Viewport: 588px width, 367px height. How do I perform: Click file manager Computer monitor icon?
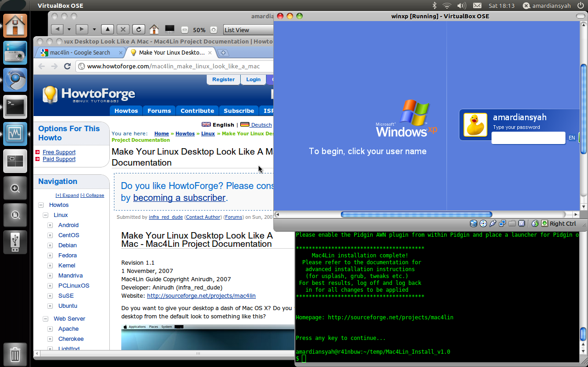pos(170,29)
